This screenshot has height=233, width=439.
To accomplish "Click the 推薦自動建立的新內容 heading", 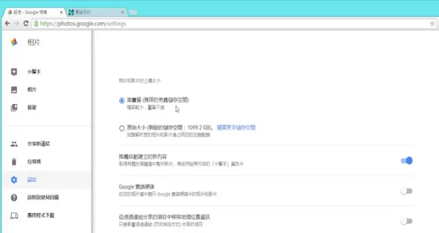I will (143, 157).
